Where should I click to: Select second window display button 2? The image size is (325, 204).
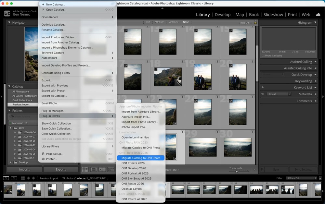(14, 178)
